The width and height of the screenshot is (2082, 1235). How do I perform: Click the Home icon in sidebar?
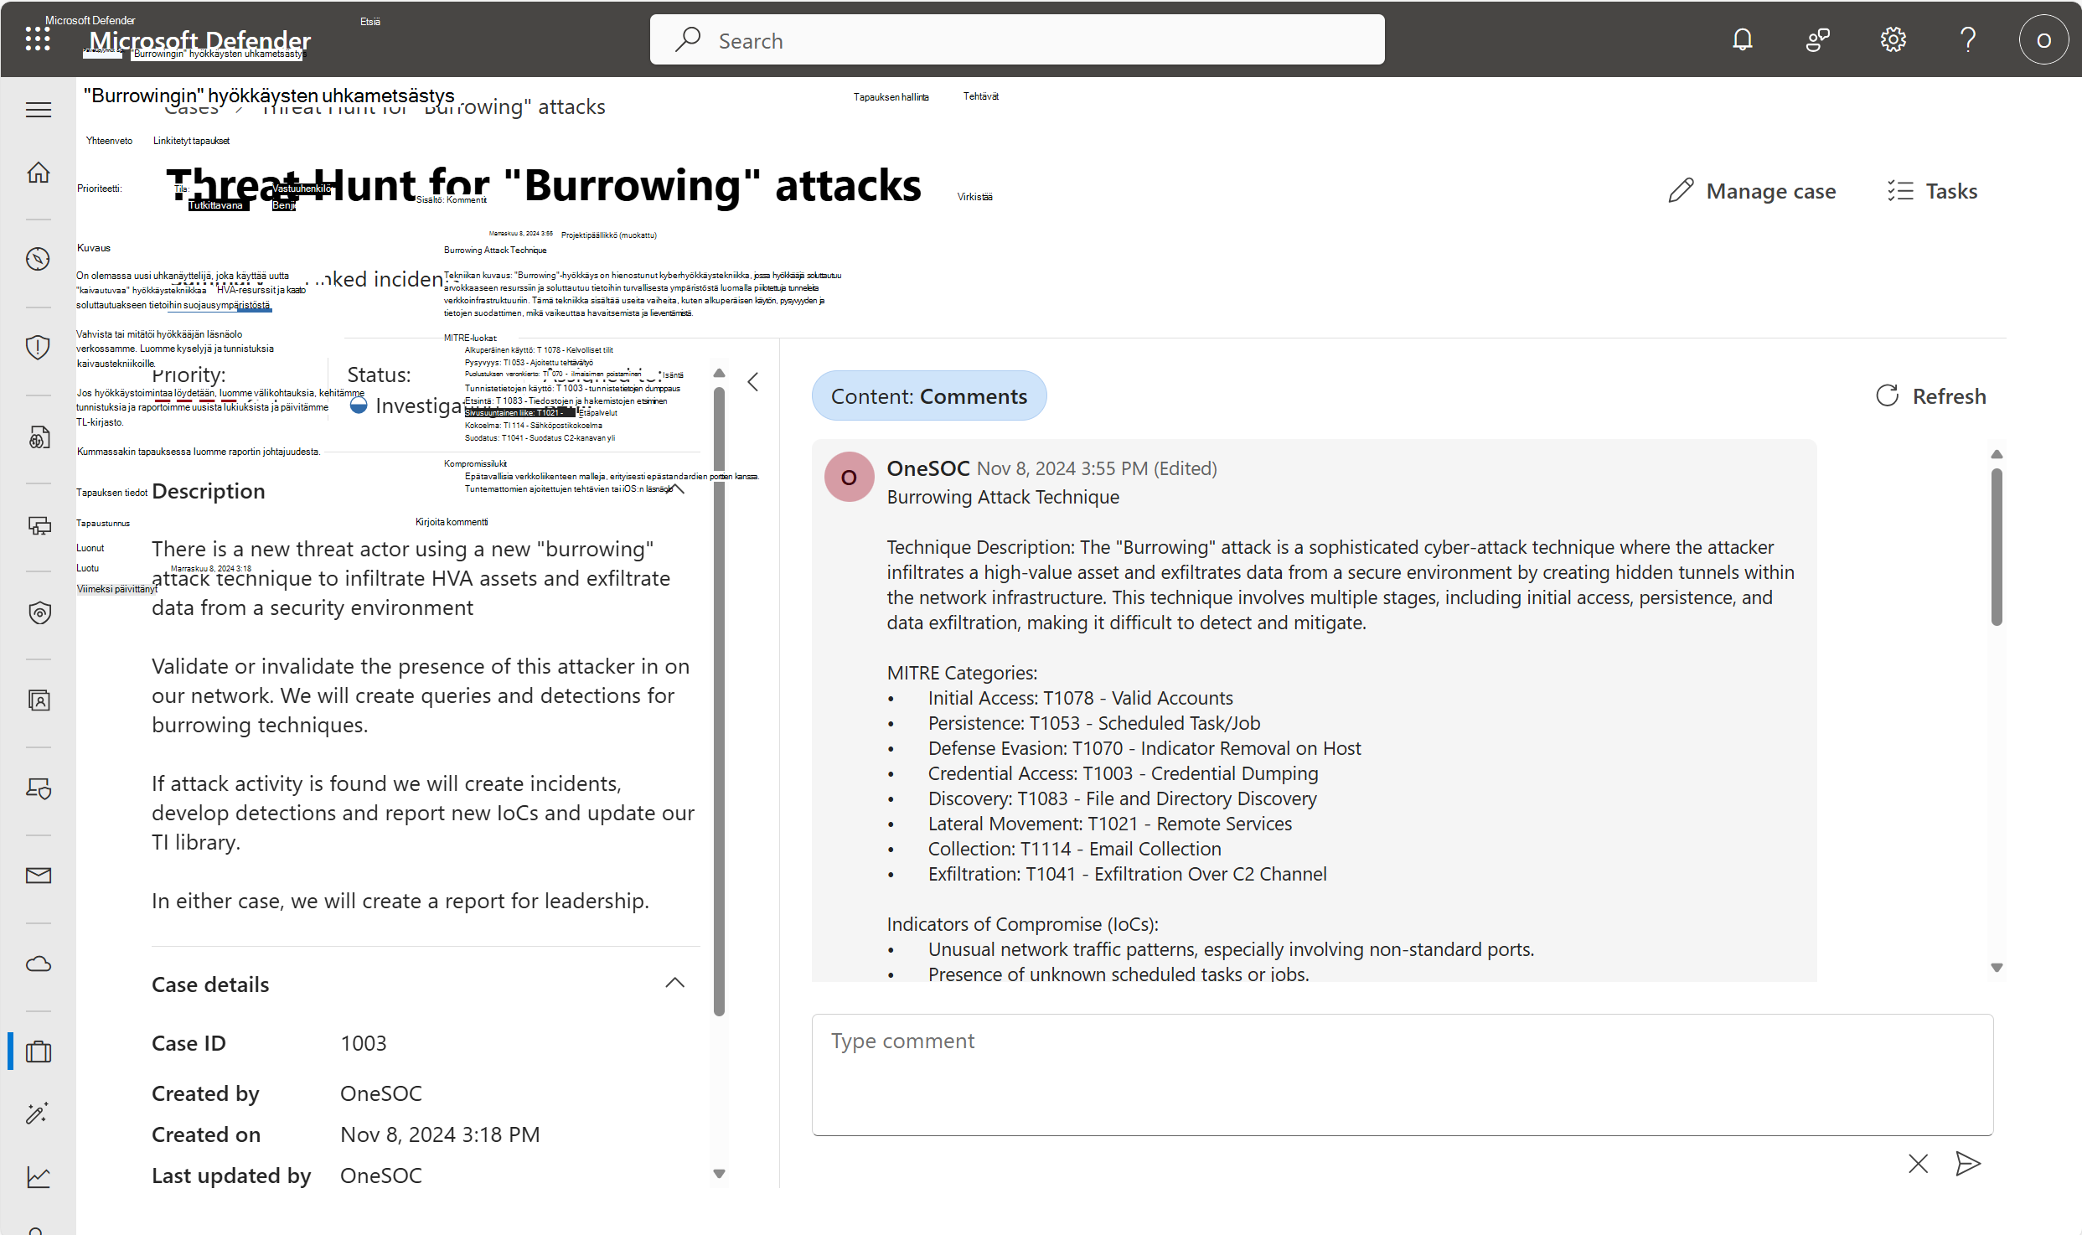[39, 173]
